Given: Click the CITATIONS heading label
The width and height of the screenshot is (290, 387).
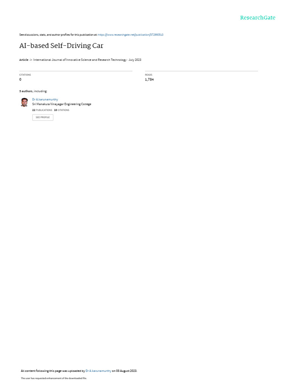Looking at the screenshot, I should [x=25, y=75].
